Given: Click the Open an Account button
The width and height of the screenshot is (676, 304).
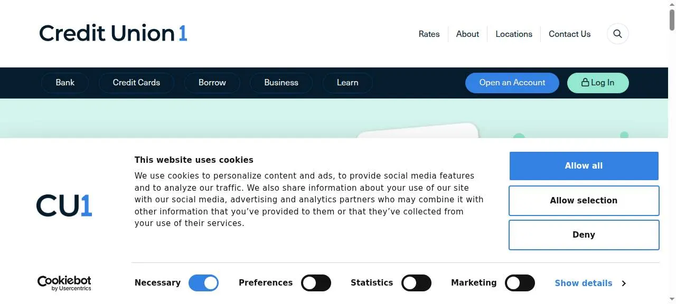Looking at the screenshot, I should click(512, 83).
